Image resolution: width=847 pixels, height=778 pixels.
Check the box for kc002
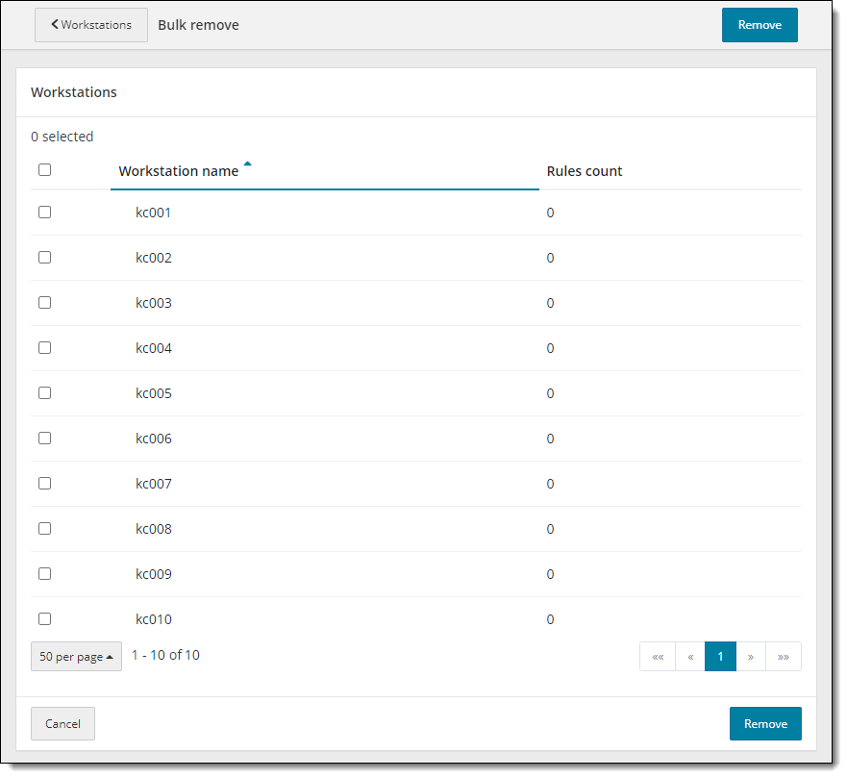45,257
